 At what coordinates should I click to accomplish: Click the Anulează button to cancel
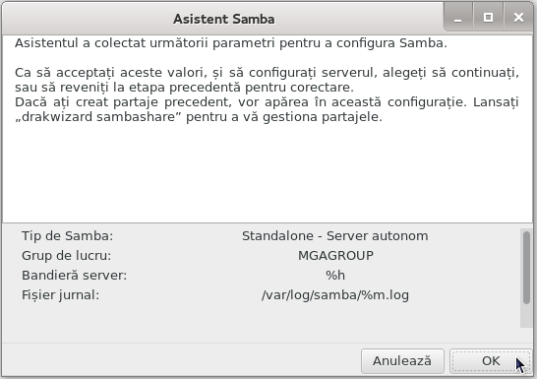[402, 361]
